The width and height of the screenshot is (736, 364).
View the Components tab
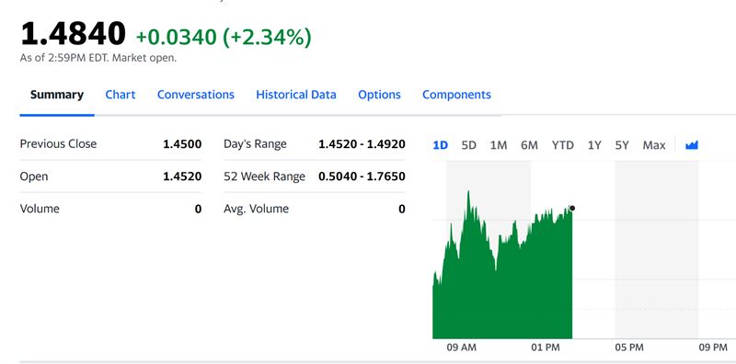click(x=456, y=95)
